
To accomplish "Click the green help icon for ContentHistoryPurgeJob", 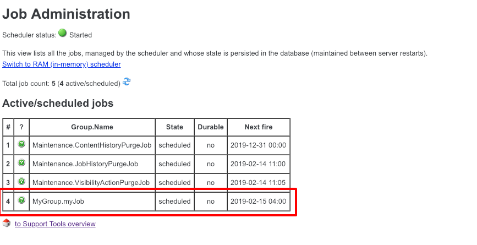I will 21,144.
